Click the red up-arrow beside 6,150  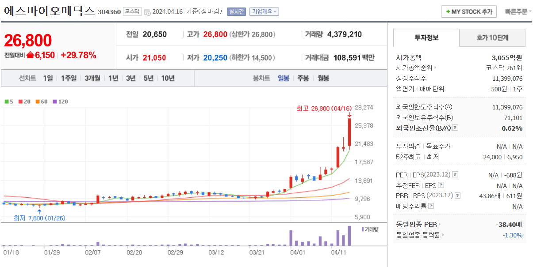[x=31, y=55]
